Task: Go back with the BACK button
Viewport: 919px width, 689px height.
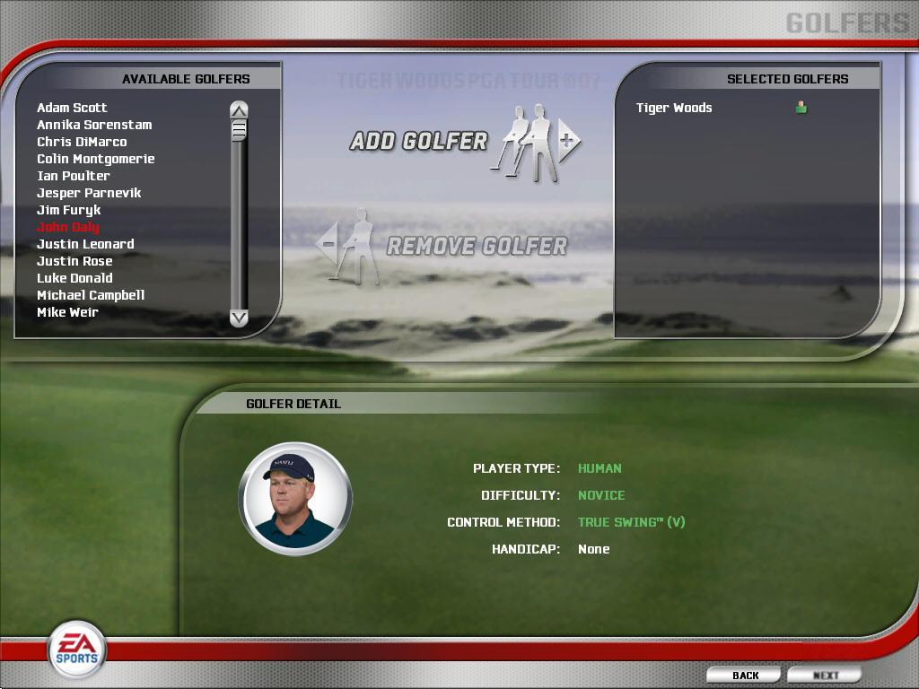Action: [744, 675]
